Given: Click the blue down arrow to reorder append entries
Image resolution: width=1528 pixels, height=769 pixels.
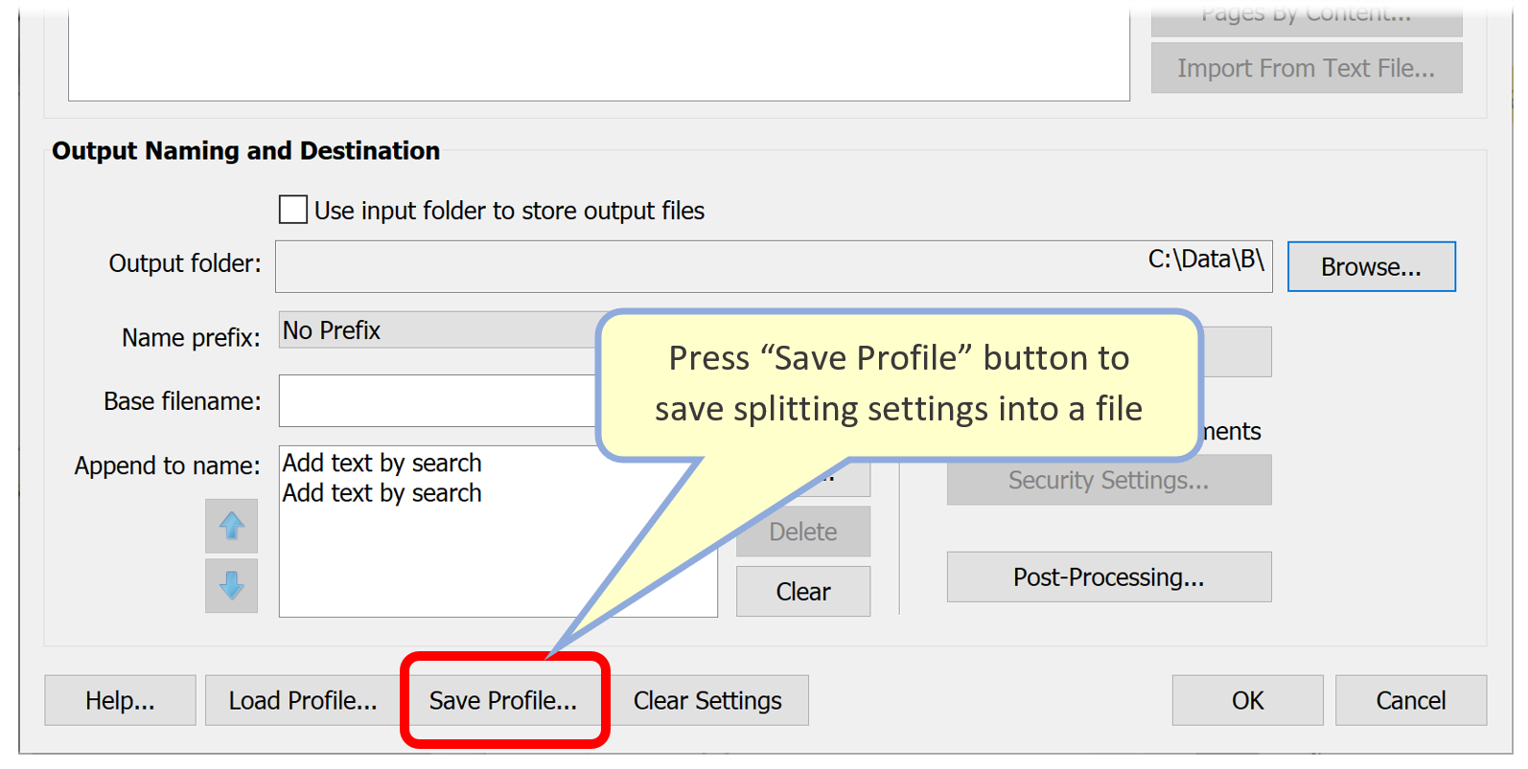Looking at the screenshot, I should [231, 586].
